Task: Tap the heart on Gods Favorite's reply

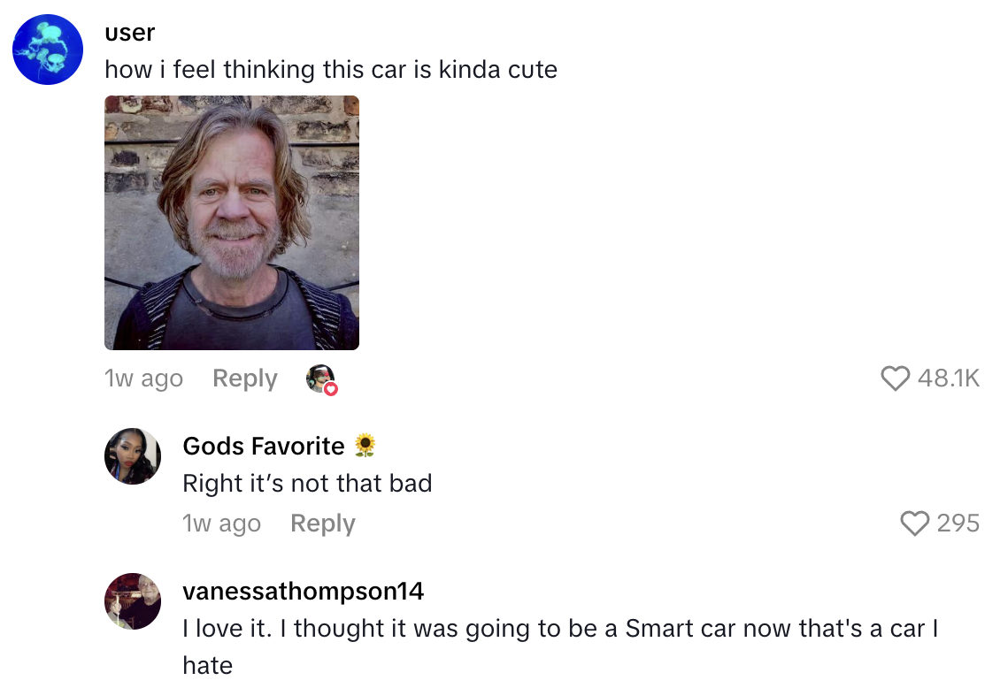Action: point(914,524)
